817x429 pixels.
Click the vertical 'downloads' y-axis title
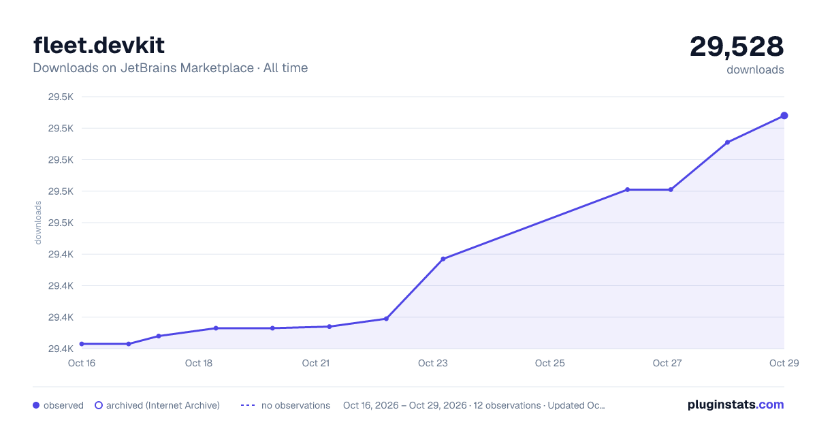coord(38,223)
